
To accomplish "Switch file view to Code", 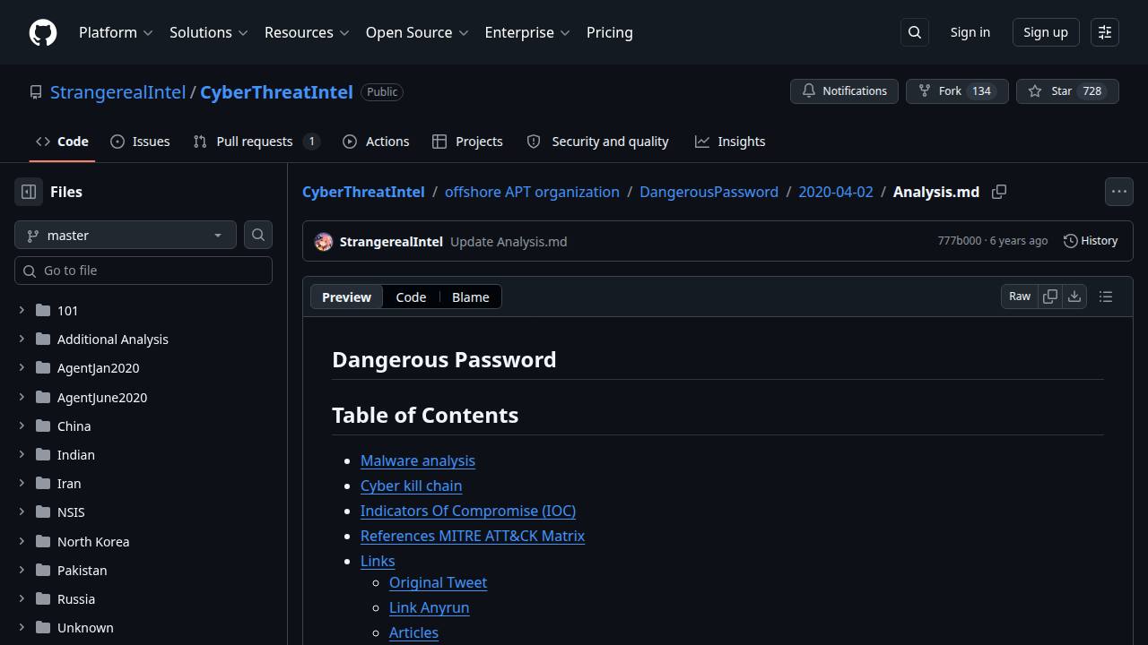I will coord(411,297).
